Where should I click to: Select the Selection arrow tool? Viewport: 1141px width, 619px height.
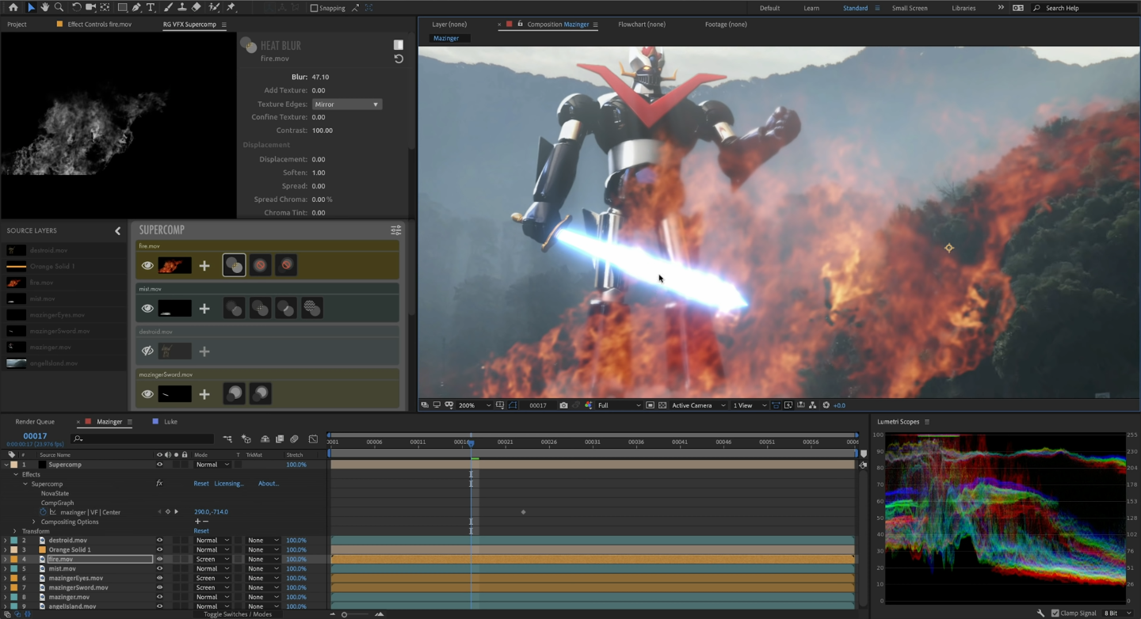pyautogui.click(x=31, y=7)
